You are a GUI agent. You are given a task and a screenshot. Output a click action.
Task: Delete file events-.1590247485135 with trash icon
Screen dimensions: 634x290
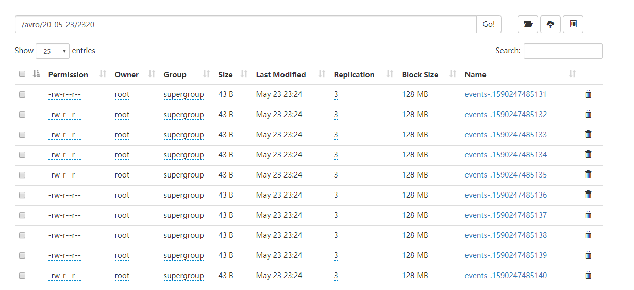point(588,174)
